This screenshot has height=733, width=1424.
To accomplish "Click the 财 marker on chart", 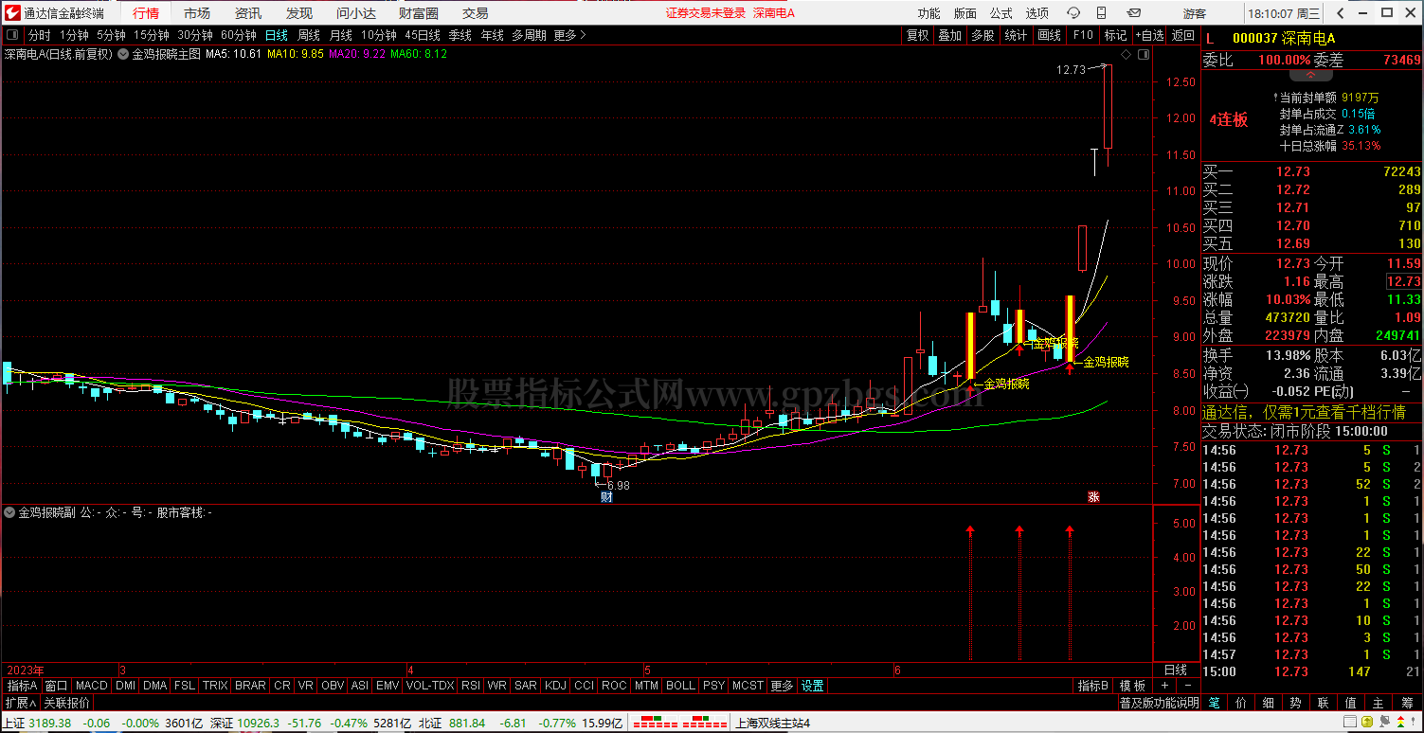I will tap(606, 496).
